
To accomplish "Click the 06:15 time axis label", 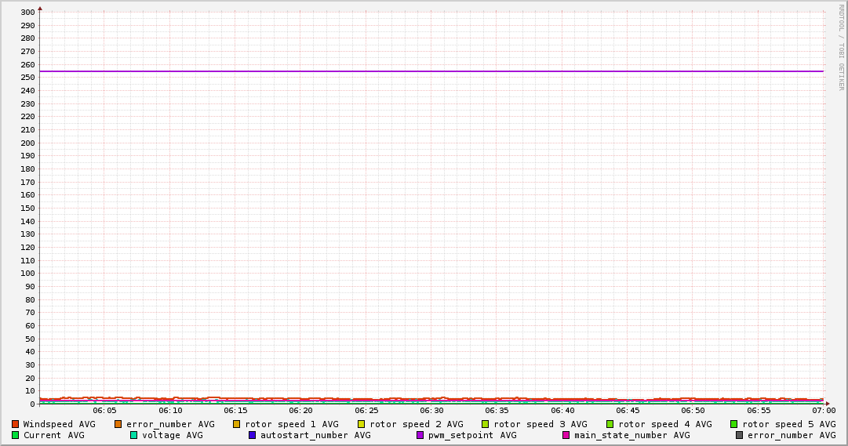I will click(x=236, y=411).
